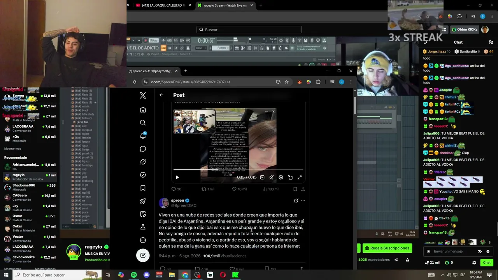Open X chat messages icon
498x280 pixels.
point(143,149)
